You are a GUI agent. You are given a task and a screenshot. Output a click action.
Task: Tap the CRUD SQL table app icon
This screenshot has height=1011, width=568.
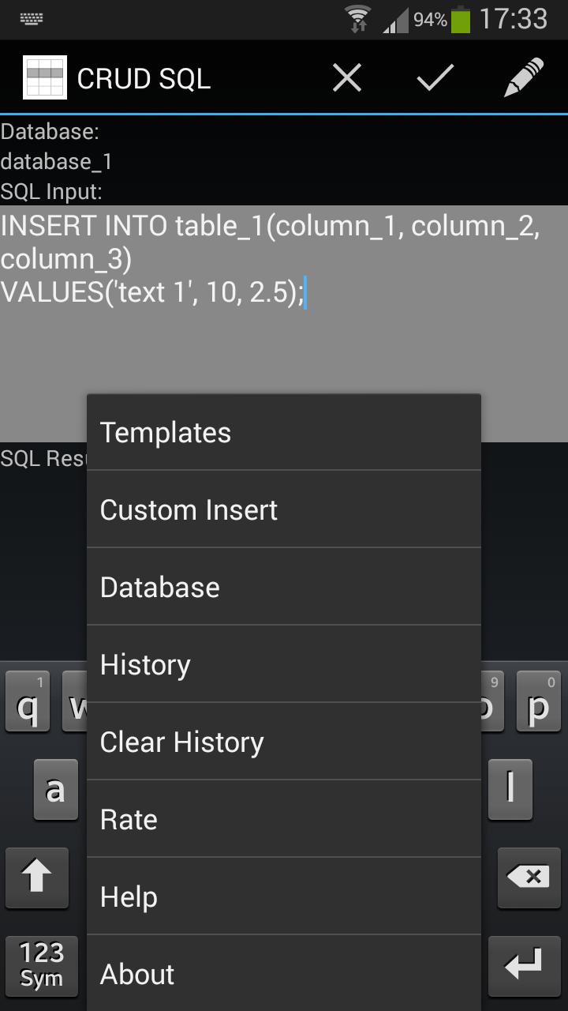45,77
